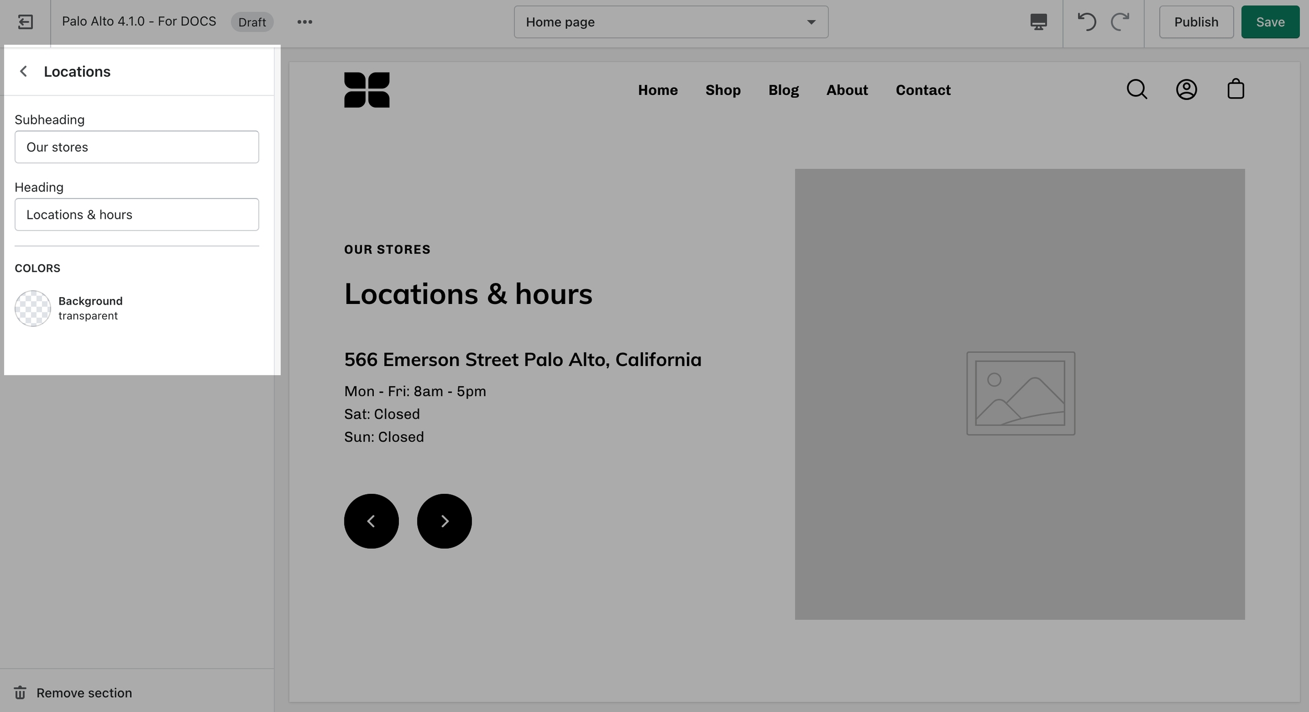Save the theme changes
This screenshot has width=1309, height=712.
click(1270, 22)
